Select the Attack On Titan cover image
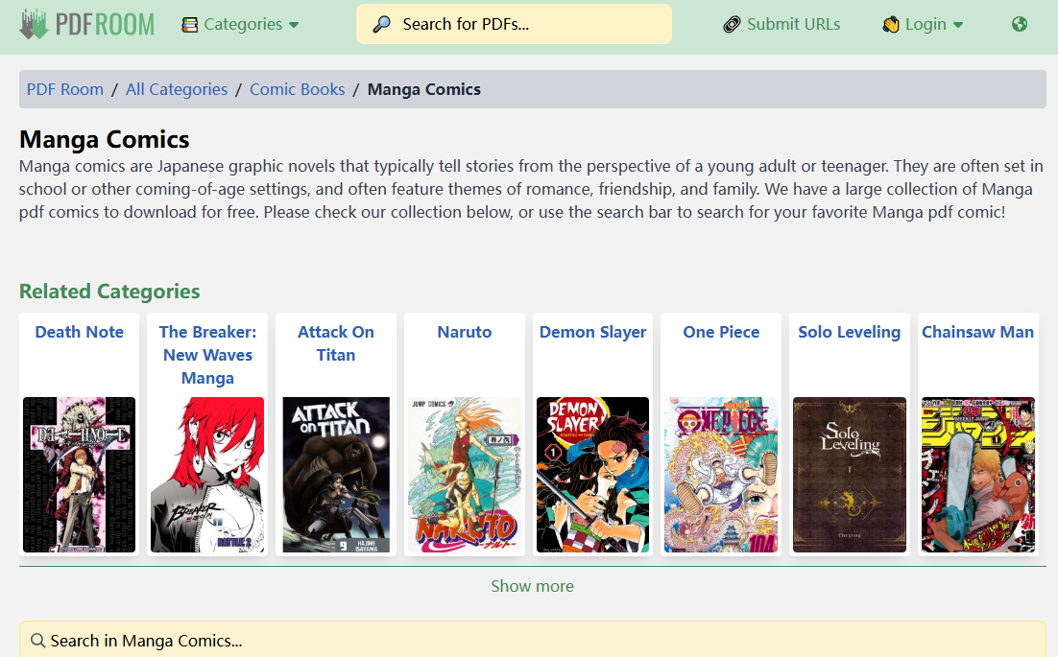This screenshot has width=1058, height=657. click(x=336, y=475)
